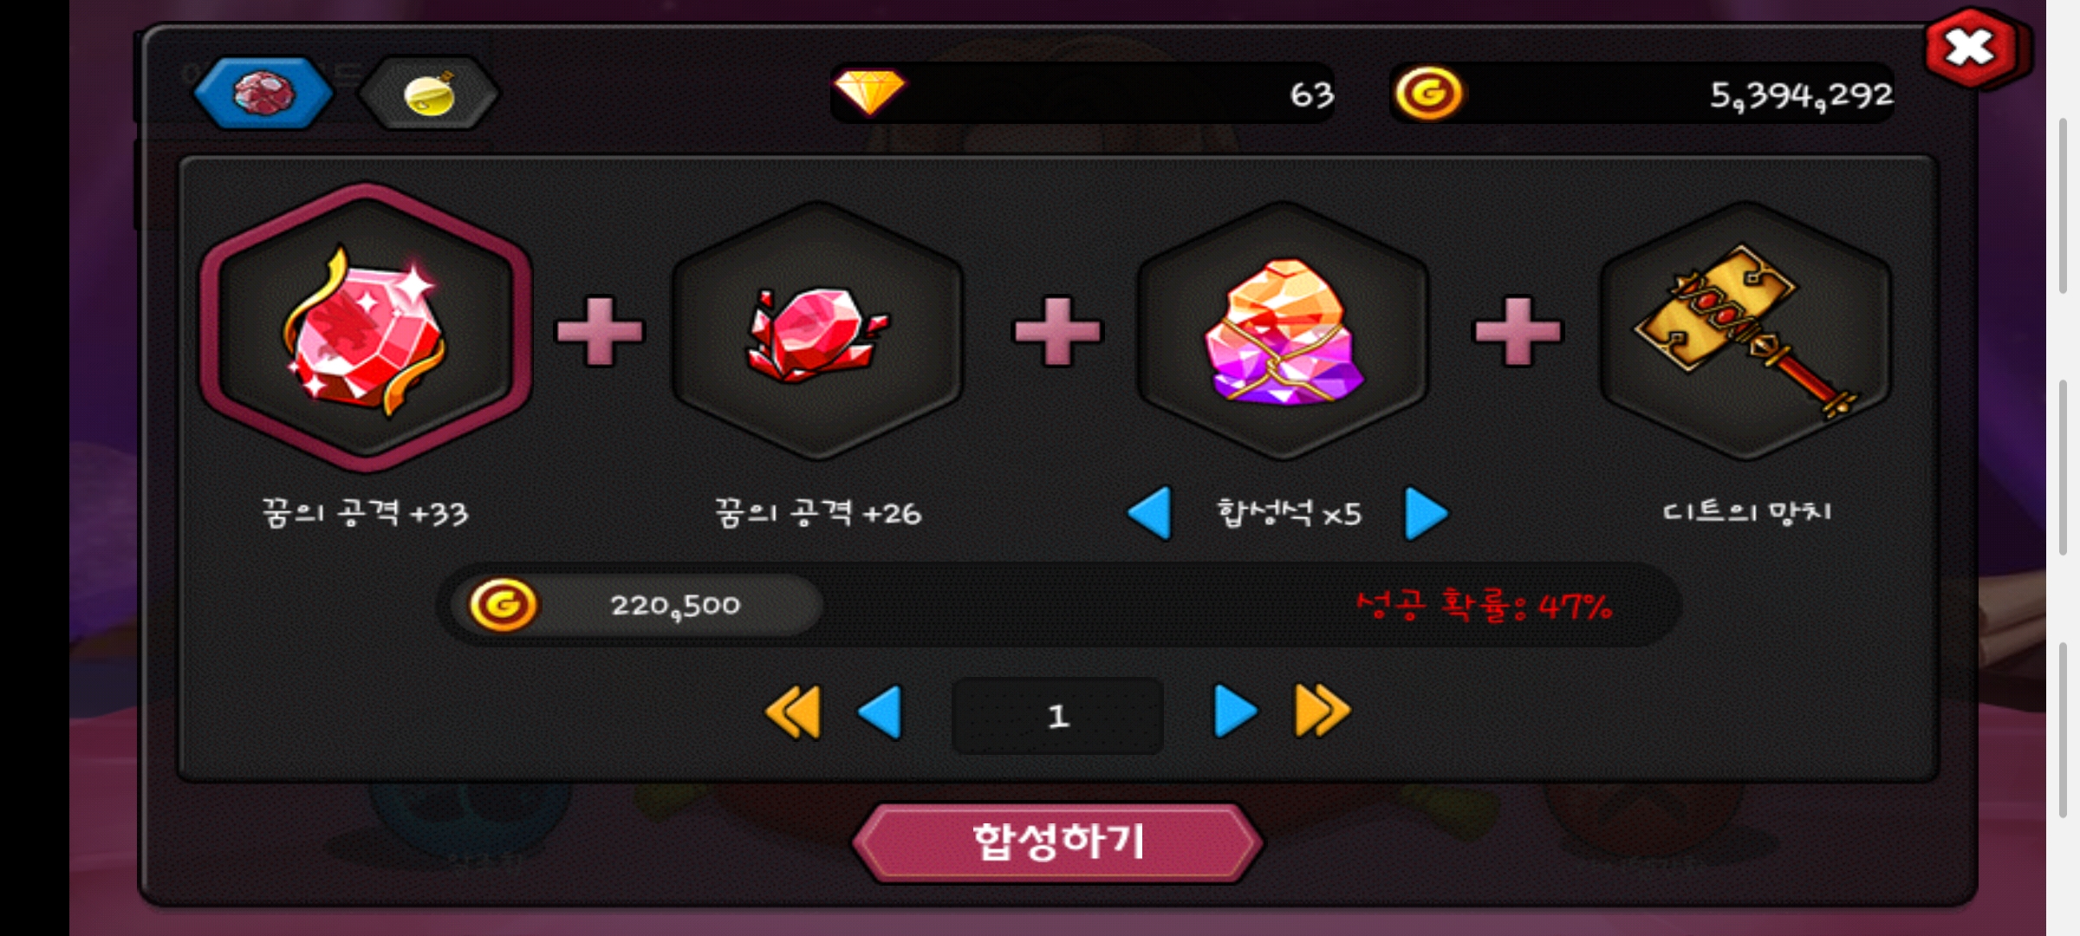Image resolution: width=2080 pixels, height=936 pixels.
Task: Go to previous page with blue arrow
Action: click(x=881, y=712)
